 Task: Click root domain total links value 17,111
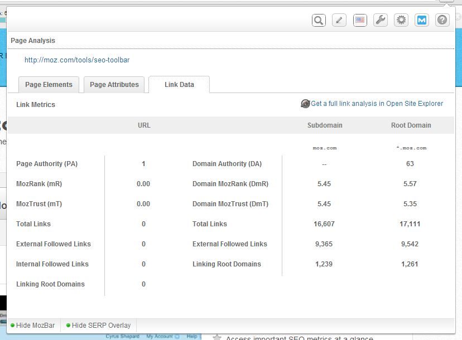tap(410, 224)
